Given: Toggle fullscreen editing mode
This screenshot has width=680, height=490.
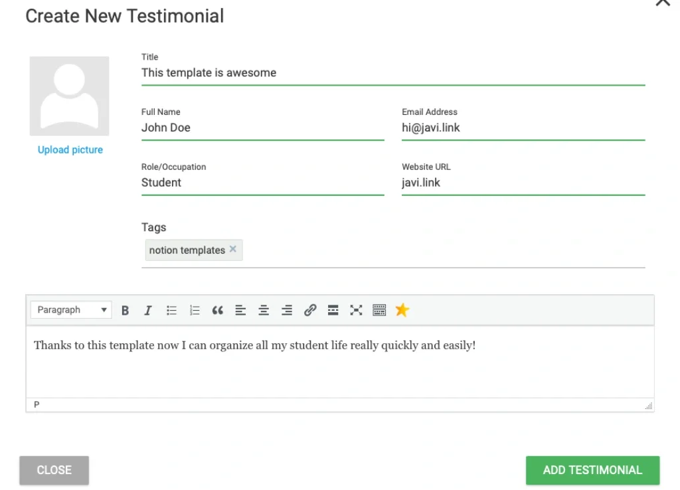Looking at the screenshot, I should (356, 309).
